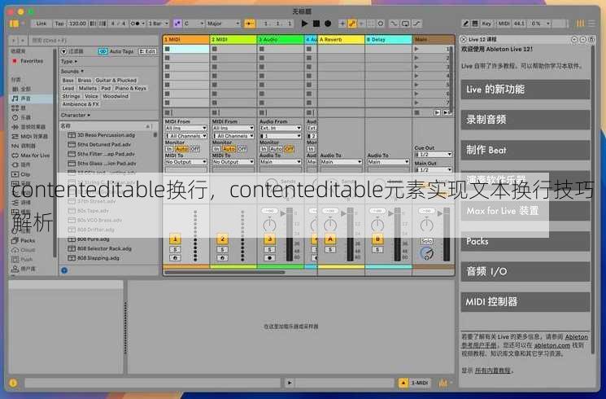606x399 pixels.
Task: Expand the Character filter group
Action: [76, 115]
